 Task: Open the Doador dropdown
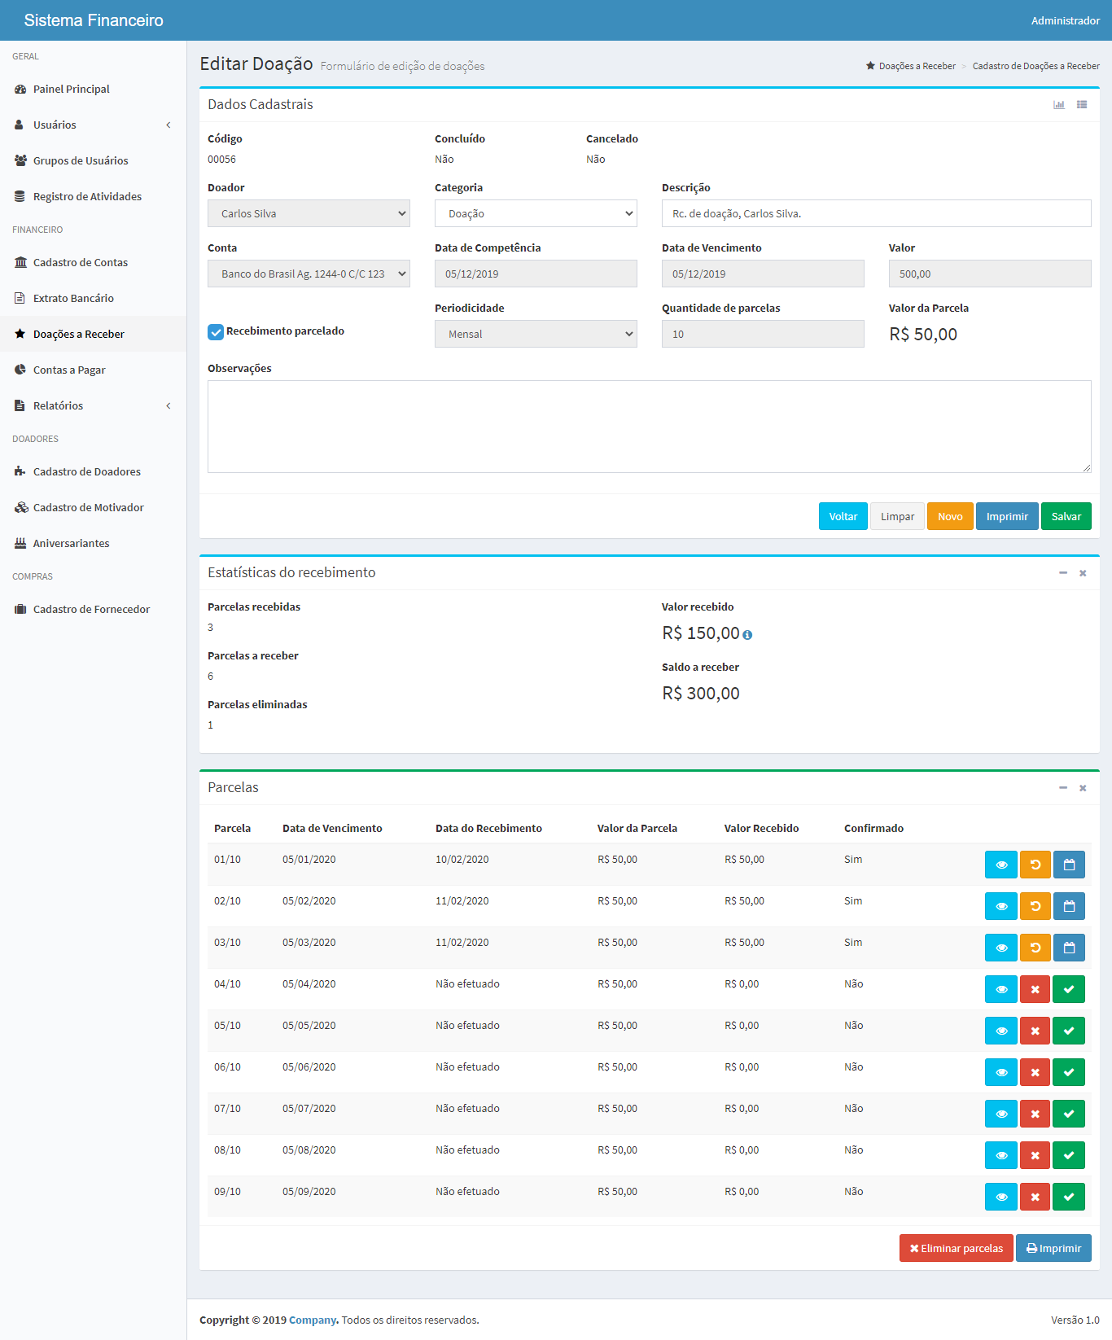pyautogui.click(x=309, y=213)
